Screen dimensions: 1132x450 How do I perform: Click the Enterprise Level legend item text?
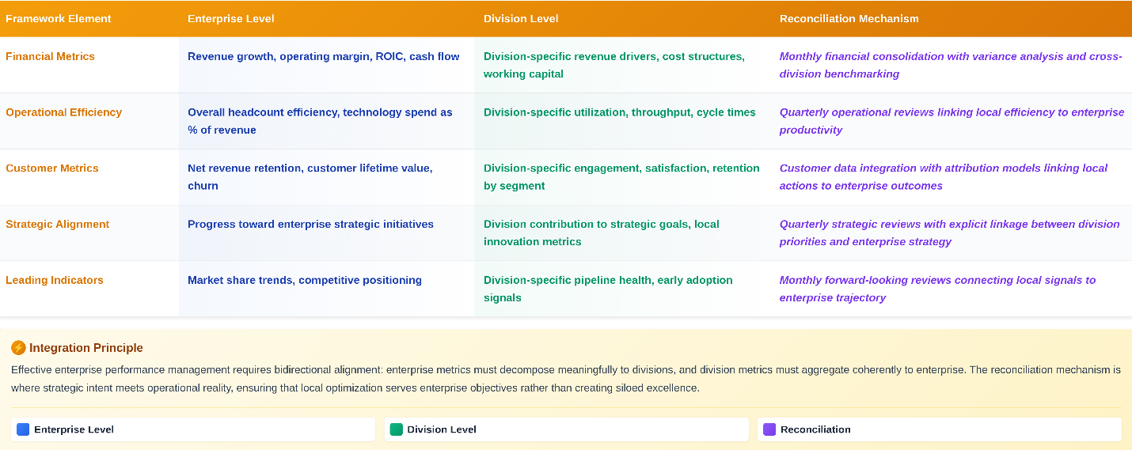74,429
